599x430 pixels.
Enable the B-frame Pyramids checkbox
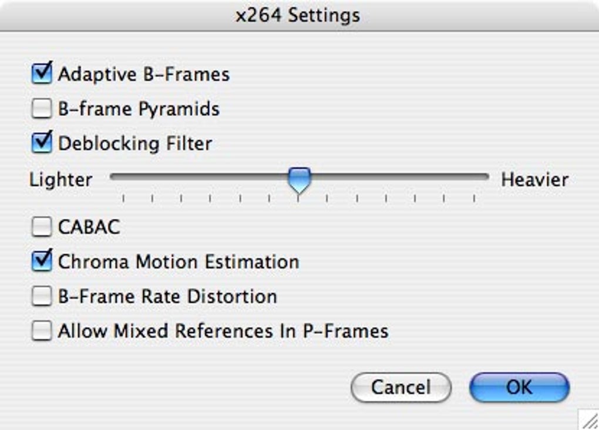pos(42,109)
